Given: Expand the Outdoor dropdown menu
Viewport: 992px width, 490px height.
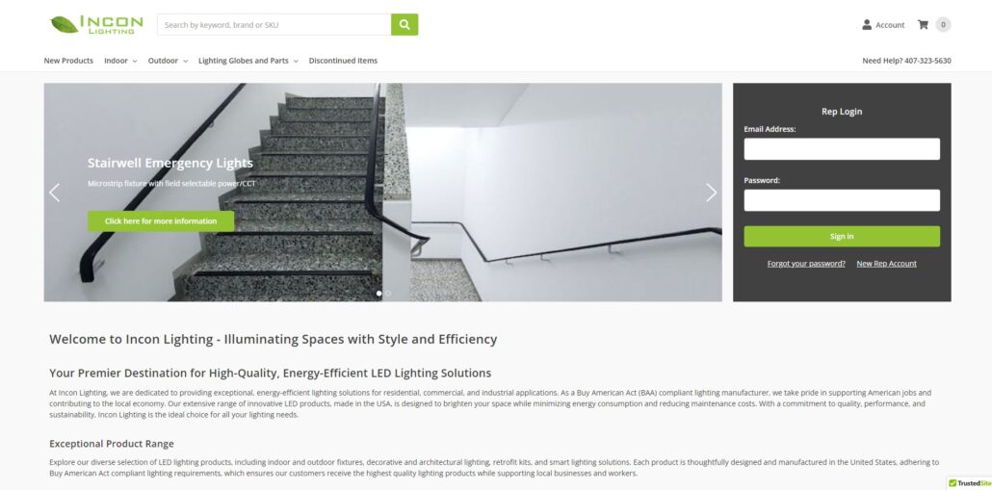Looking at the screenshot, I should pyautogui.click(x=168, y=61).
